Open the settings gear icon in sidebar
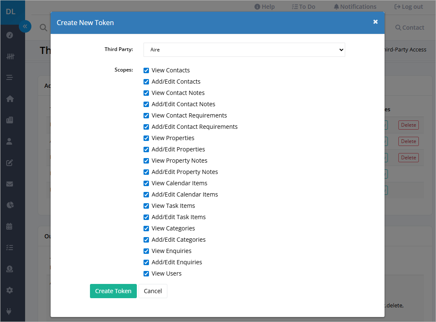This screenshot has width=436, height=322. click(10, 290)
